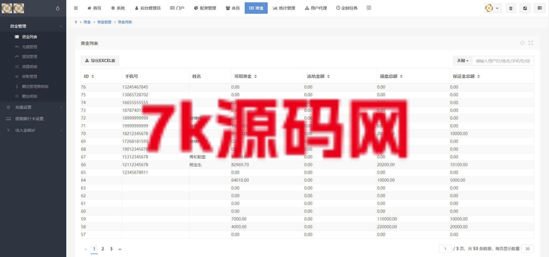
Task: Expand the 出入金统计 sidebar section
Action: click(33, 130)
